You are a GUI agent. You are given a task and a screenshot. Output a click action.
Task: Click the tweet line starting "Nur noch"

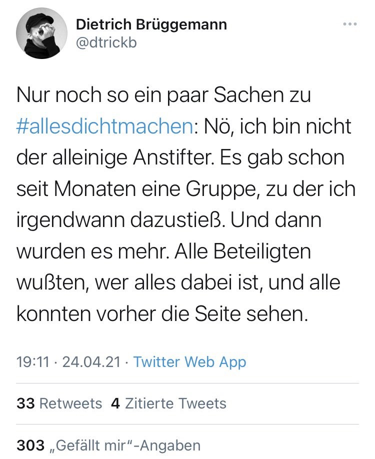click(x=163, y=95)
